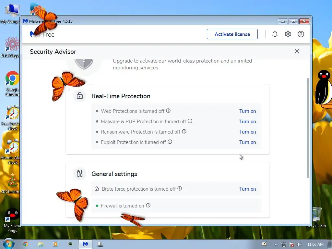
Task: Show info for Ransomware Protection
Action: tap(184, 131)
